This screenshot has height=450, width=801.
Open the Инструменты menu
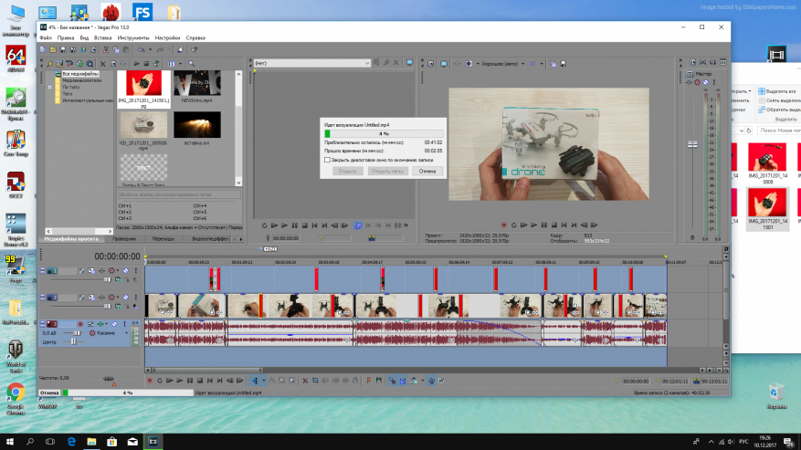[133, 37]
